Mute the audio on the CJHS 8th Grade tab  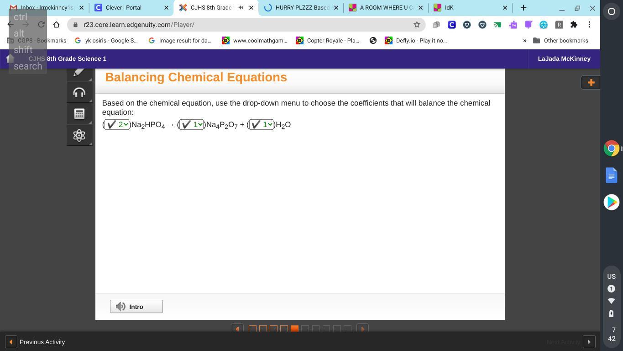point(241,8)
